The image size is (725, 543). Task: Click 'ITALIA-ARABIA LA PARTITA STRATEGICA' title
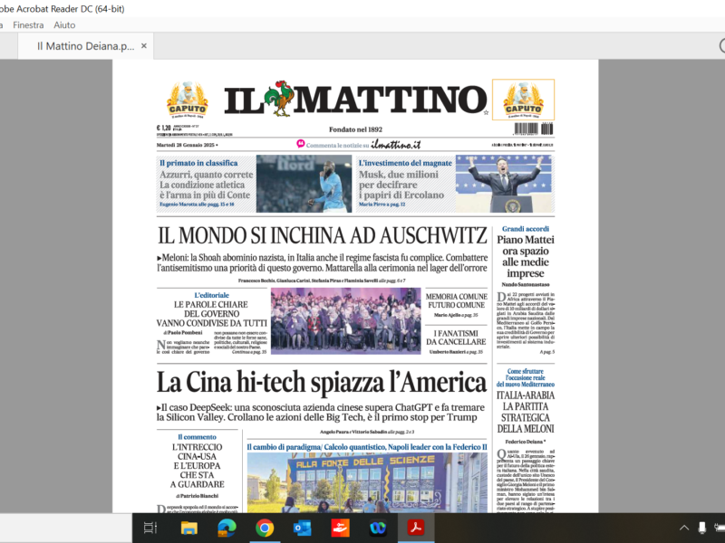coord(526,412)
